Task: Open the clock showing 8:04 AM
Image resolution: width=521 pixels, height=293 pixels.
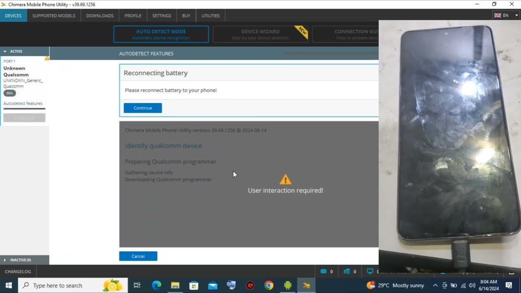Action: tap(489, 285)
